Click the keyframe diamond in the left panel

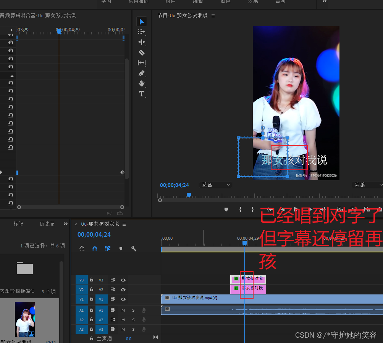click(x=122, y=172)
